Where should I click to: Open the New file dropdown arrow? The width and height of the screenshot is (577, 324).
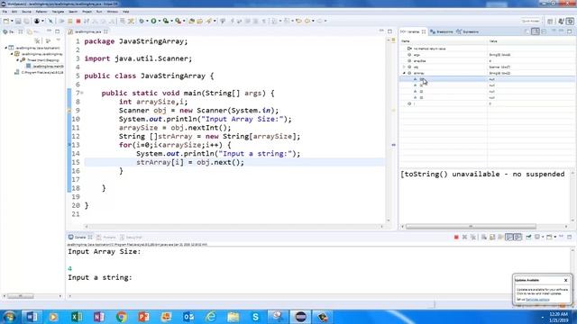pyautogui.click(x=12, y=21)
